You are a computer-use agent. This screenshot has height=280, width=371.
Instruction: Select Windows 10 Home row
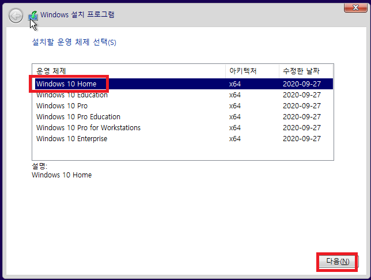click(183, 84)
